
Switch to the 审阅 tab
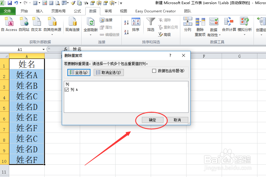click(108, 11)
